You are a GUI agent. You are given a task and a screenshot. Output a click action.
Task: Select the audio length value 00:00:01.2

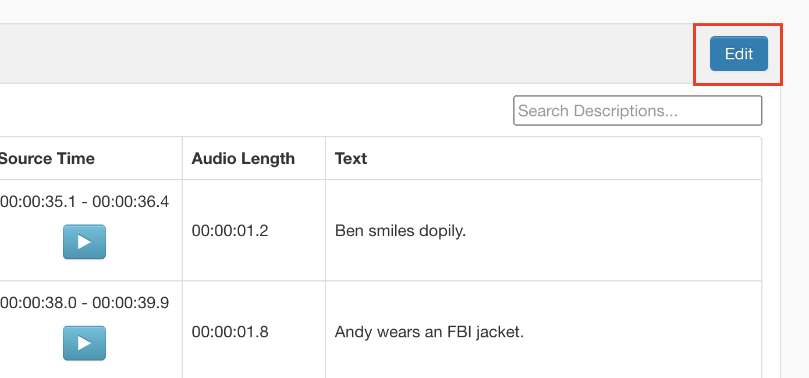point(230,231)
